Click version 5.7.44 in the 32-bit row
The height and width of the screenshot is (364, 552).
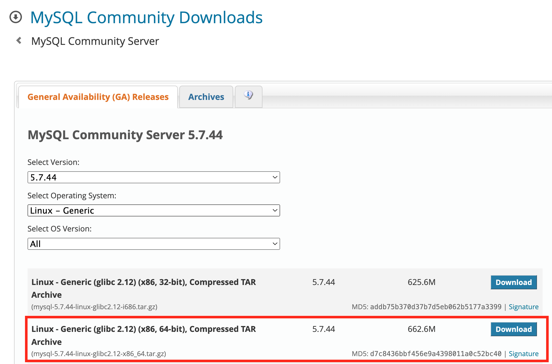point(324,282)
